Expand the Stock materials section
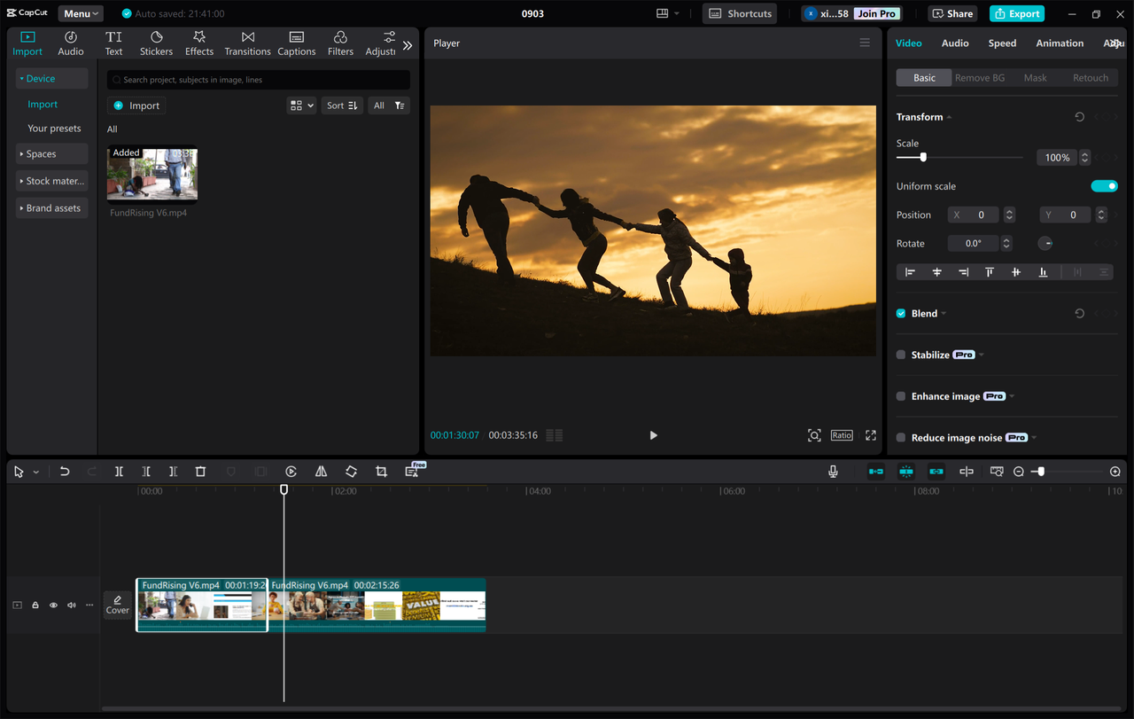 pos(51,180)
